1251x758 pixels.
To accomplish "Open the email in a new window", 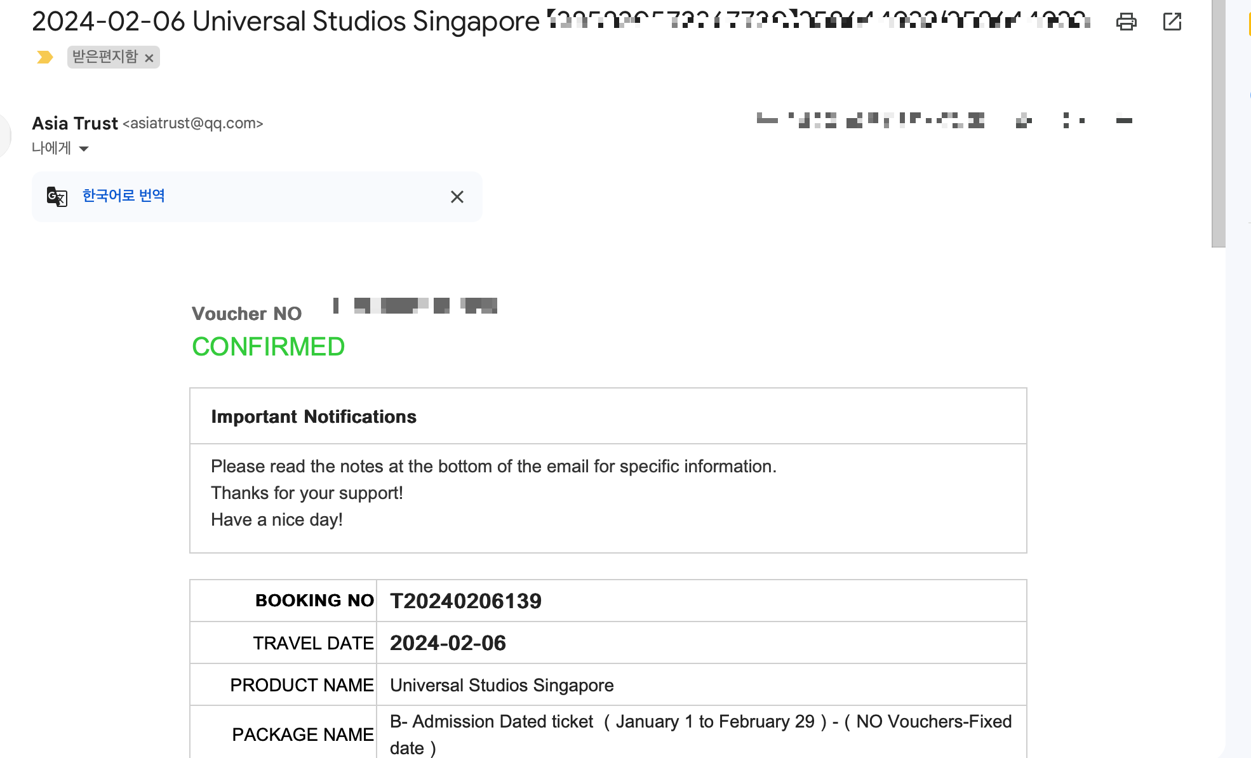I will [1172, 22].
